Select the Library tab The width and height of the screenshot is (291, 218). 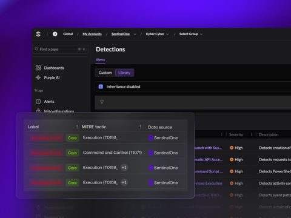coord(124,73)
